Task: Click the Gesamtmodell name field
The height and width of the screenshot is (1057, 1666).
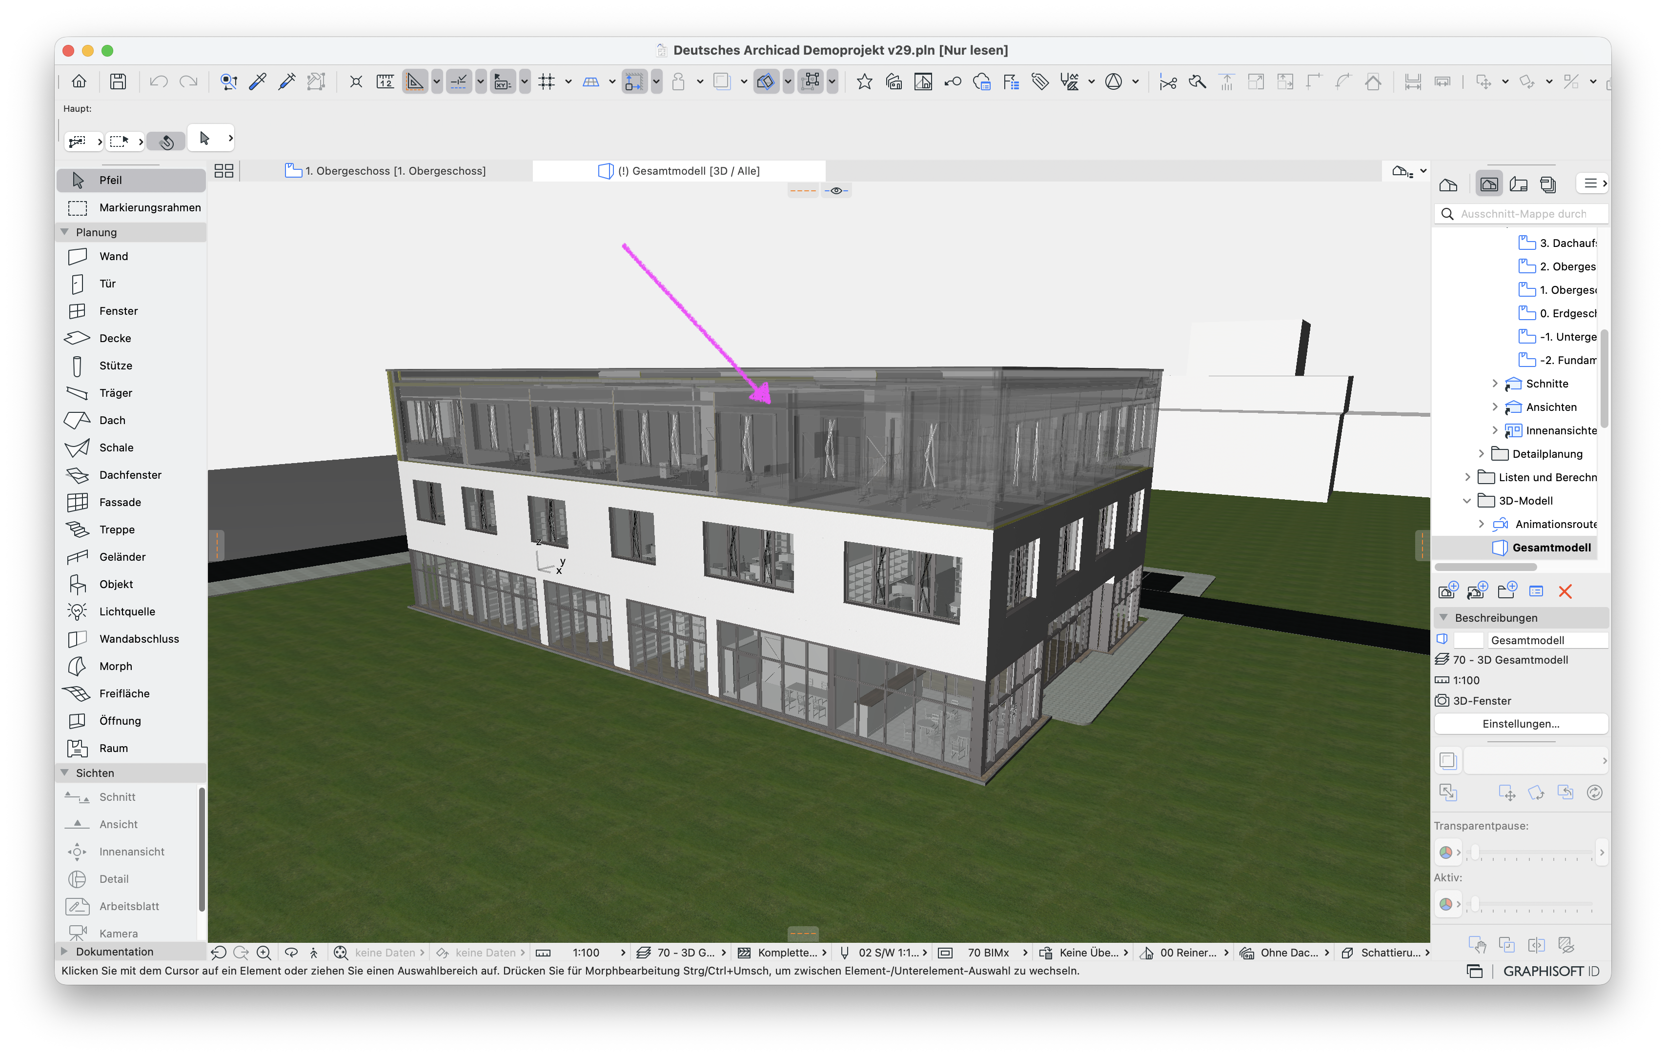Action: tap(1547, 640)
